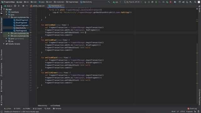Screen dimensions: 201x113
Task: Click the Scroll from Source target icon
Action: pyautogui.click(x=15, y=6)
